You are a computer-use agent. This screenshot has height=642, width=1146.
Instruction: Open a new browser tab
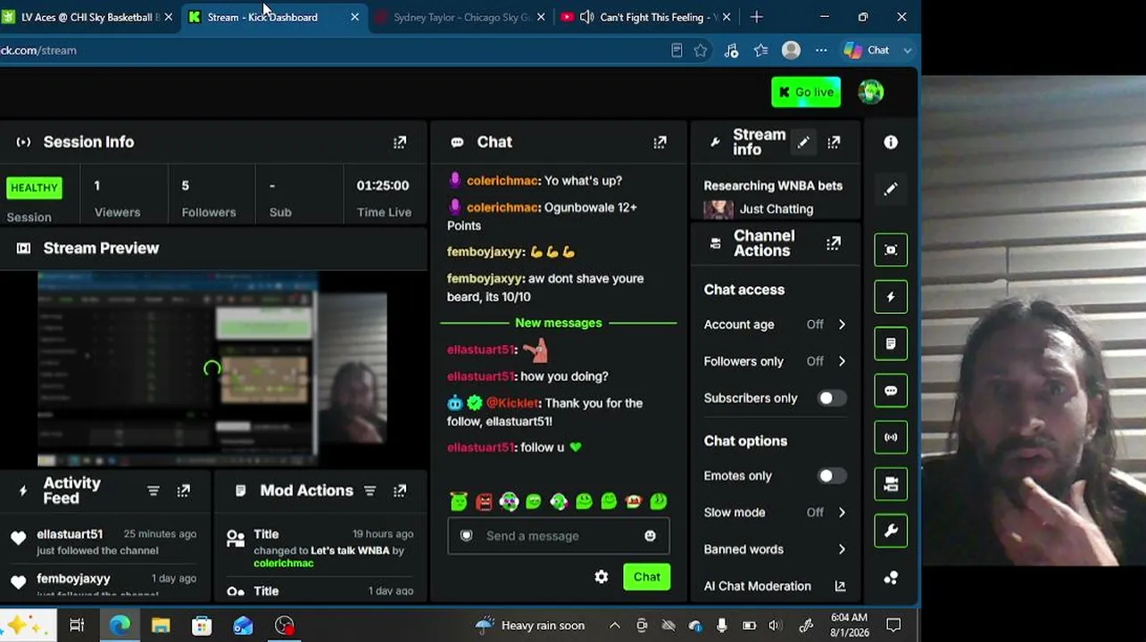(756, 17)
